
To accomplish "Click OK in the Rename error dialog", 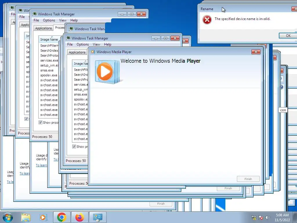I will click(288, 36).
